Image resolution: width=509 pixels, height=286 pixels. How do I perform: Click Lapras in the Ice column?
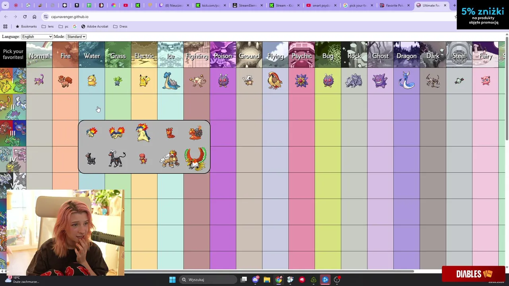171,81
